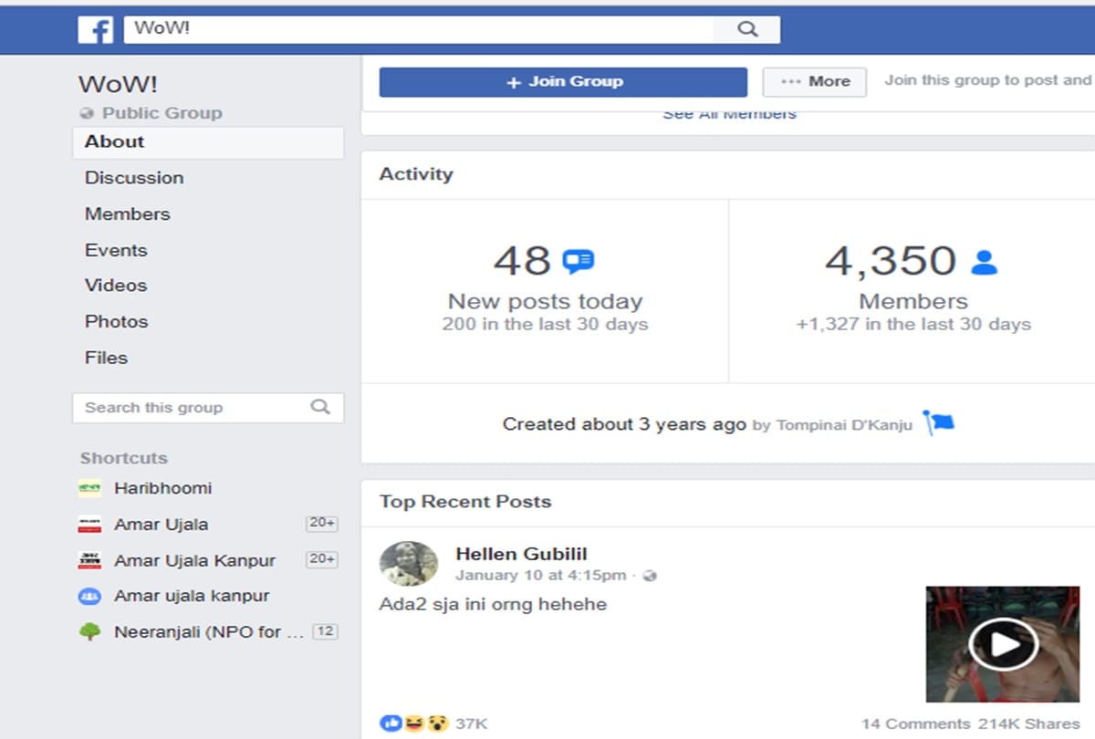1095x739 pixels.
Task: Click the Hellen Gubilil author name
Action: (521, 554)
